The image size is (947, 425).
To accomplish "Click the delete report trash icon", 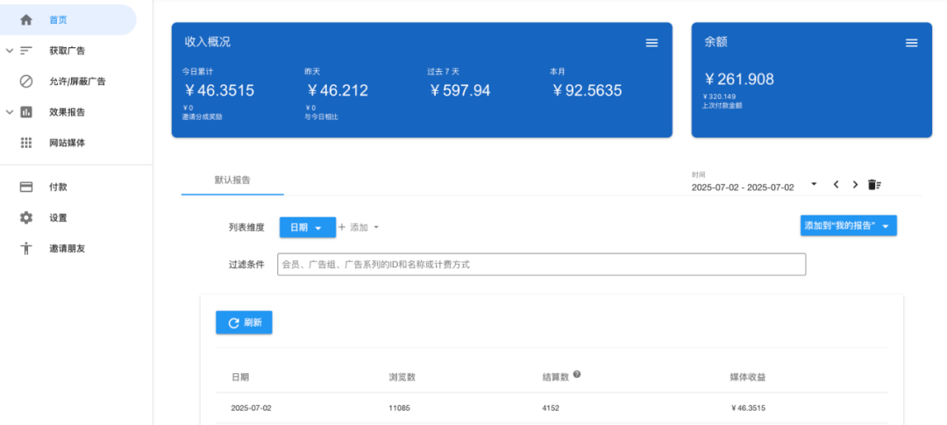I will [874, 185].
